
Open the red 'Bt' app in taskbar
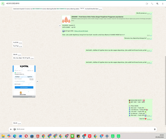tap(38, 136)
